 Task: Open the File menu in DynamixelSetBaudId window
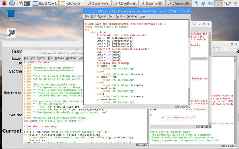[26, 58]
